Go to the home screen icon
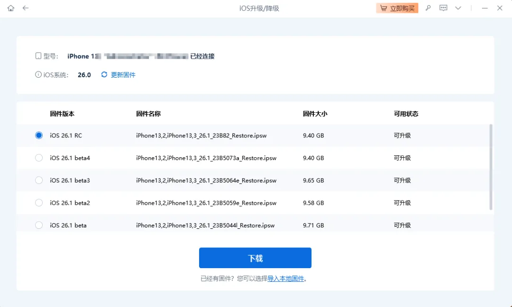Image resolution: width=512 pixels, height=307 pixels. (11, 8)
